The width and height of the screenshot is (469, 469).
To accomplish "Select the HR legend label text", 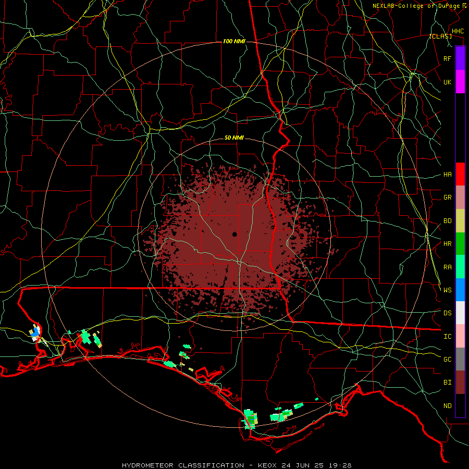I will point(448,244).
